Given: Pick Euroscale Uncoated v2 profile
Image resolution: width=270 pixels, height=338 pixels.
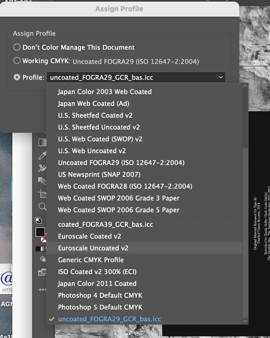Looking at the screenshot, I should (x=93, y=248).
